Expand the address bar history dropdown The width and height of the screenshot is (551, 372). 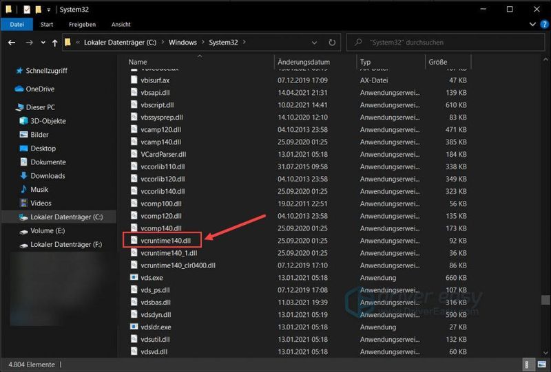(x=314, y=43)
